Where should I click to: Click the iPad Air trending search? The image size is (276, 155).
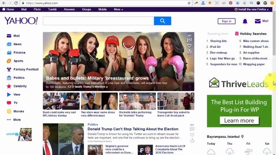(215, 47)
